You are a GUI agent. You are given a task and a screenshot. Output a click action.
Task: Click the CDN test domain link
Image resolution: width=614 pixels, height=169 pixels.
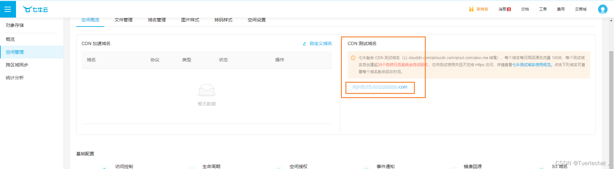point(380,87)
